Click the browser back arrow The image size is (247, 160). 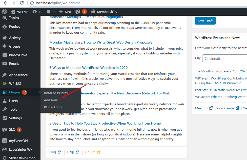pyautogui.click(x=6, y=3)
